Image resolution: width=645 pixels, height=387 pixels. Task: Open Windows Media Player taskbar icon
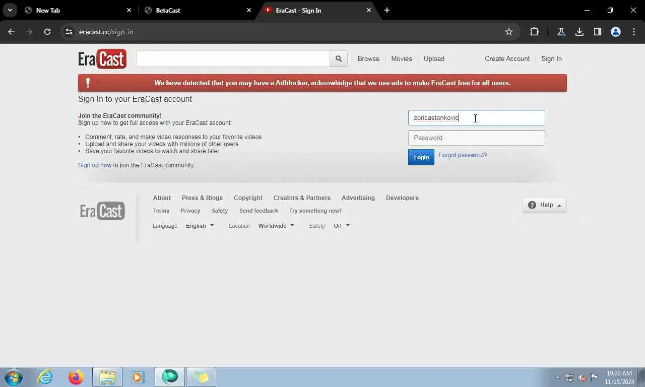pyautogui.click(x=138, y=377)
